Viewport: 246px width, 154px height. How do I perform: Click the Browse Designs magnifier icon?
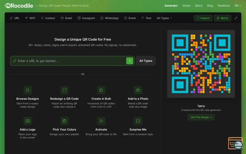point(28,90)
